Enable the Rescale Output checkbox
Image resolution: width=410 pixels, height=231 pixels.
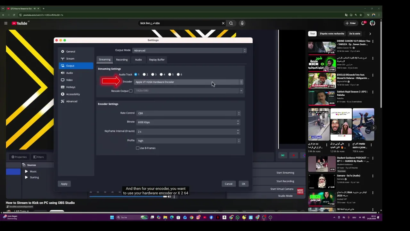(131, 91)
